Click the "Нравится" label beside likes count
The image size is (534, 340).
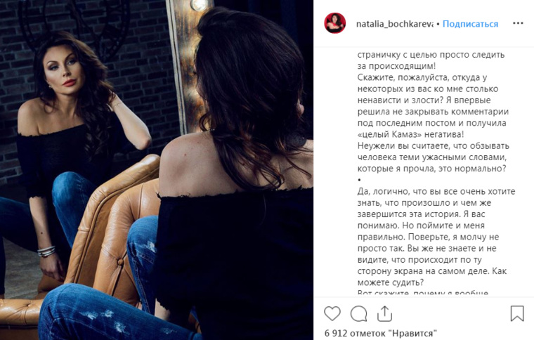[x=414, y=333]
